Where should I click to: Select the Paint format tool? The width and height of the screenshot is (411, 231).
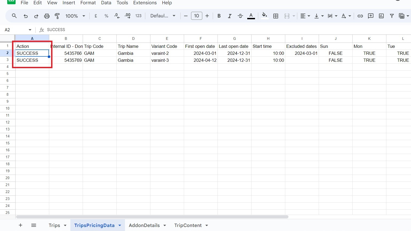click(57, 16)
